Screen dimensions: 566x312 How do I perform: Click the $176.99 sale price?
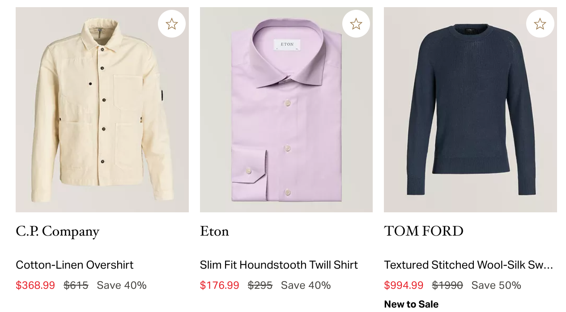pos(220,285)
